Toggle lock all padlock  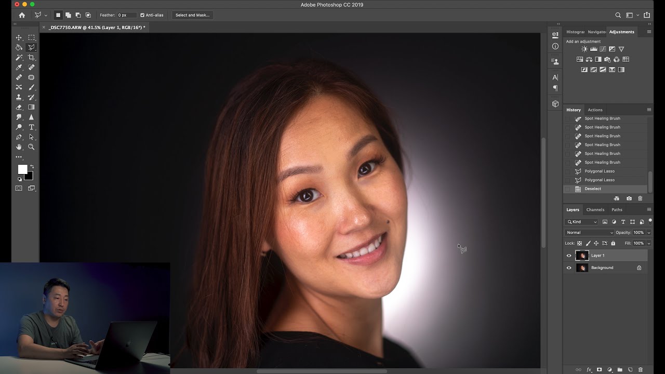click(613, 243)
